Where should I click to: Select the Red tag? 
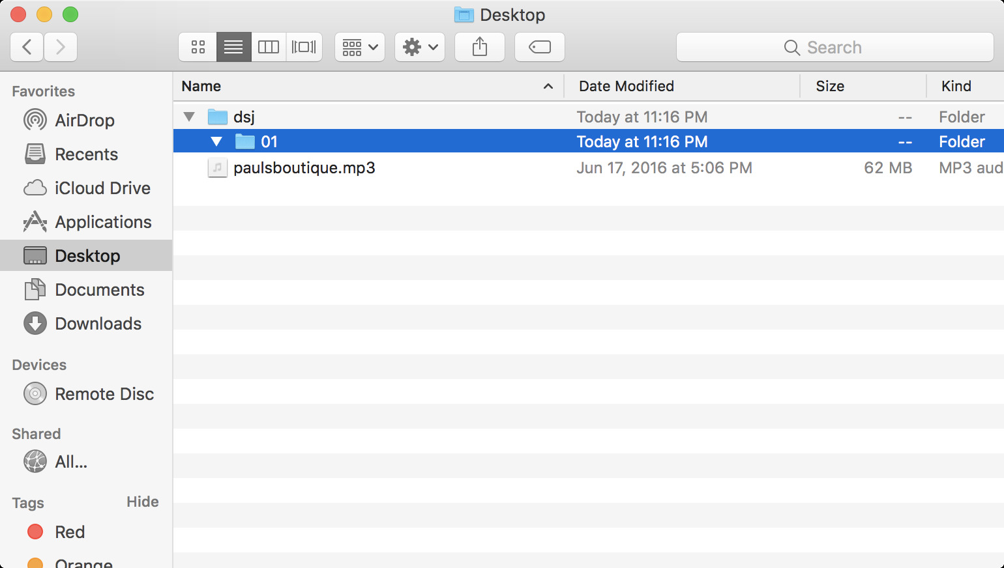(69, 532)
